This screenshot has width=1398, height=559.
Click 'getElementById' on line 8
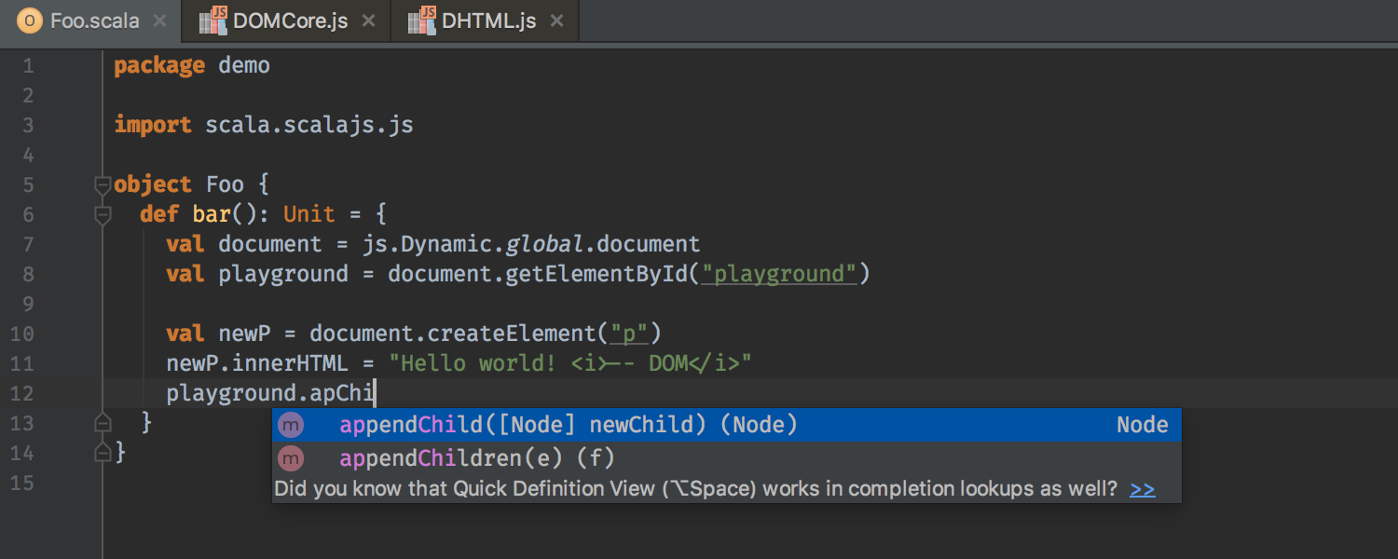tap(596, 274)
